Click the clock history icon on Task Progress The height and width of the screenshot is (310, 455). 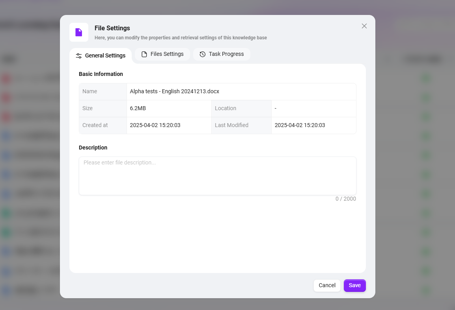point(203,54)
